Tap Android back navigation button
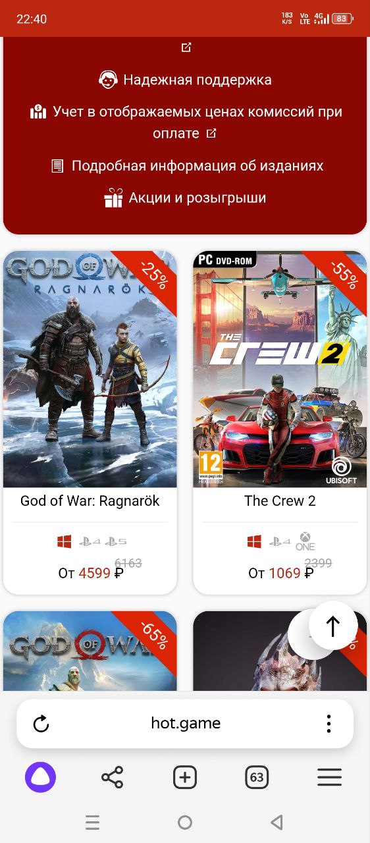This screenshot has width=370, height=843. pos(277,822)
